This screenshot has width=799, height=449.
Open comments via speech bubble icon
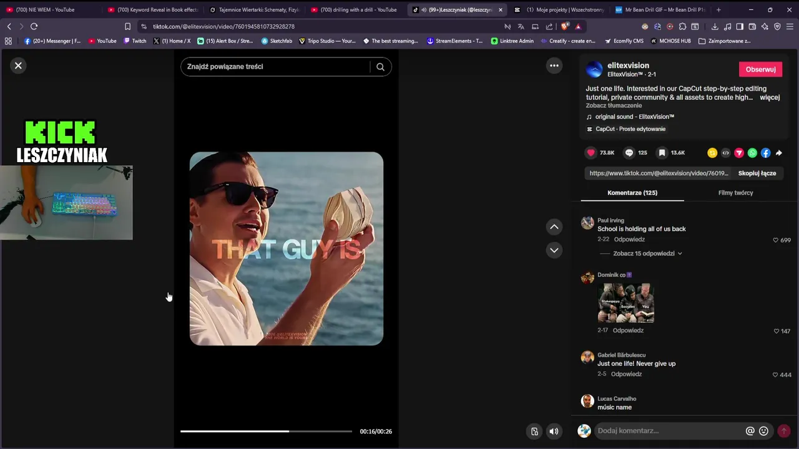[x=629, y=153]
